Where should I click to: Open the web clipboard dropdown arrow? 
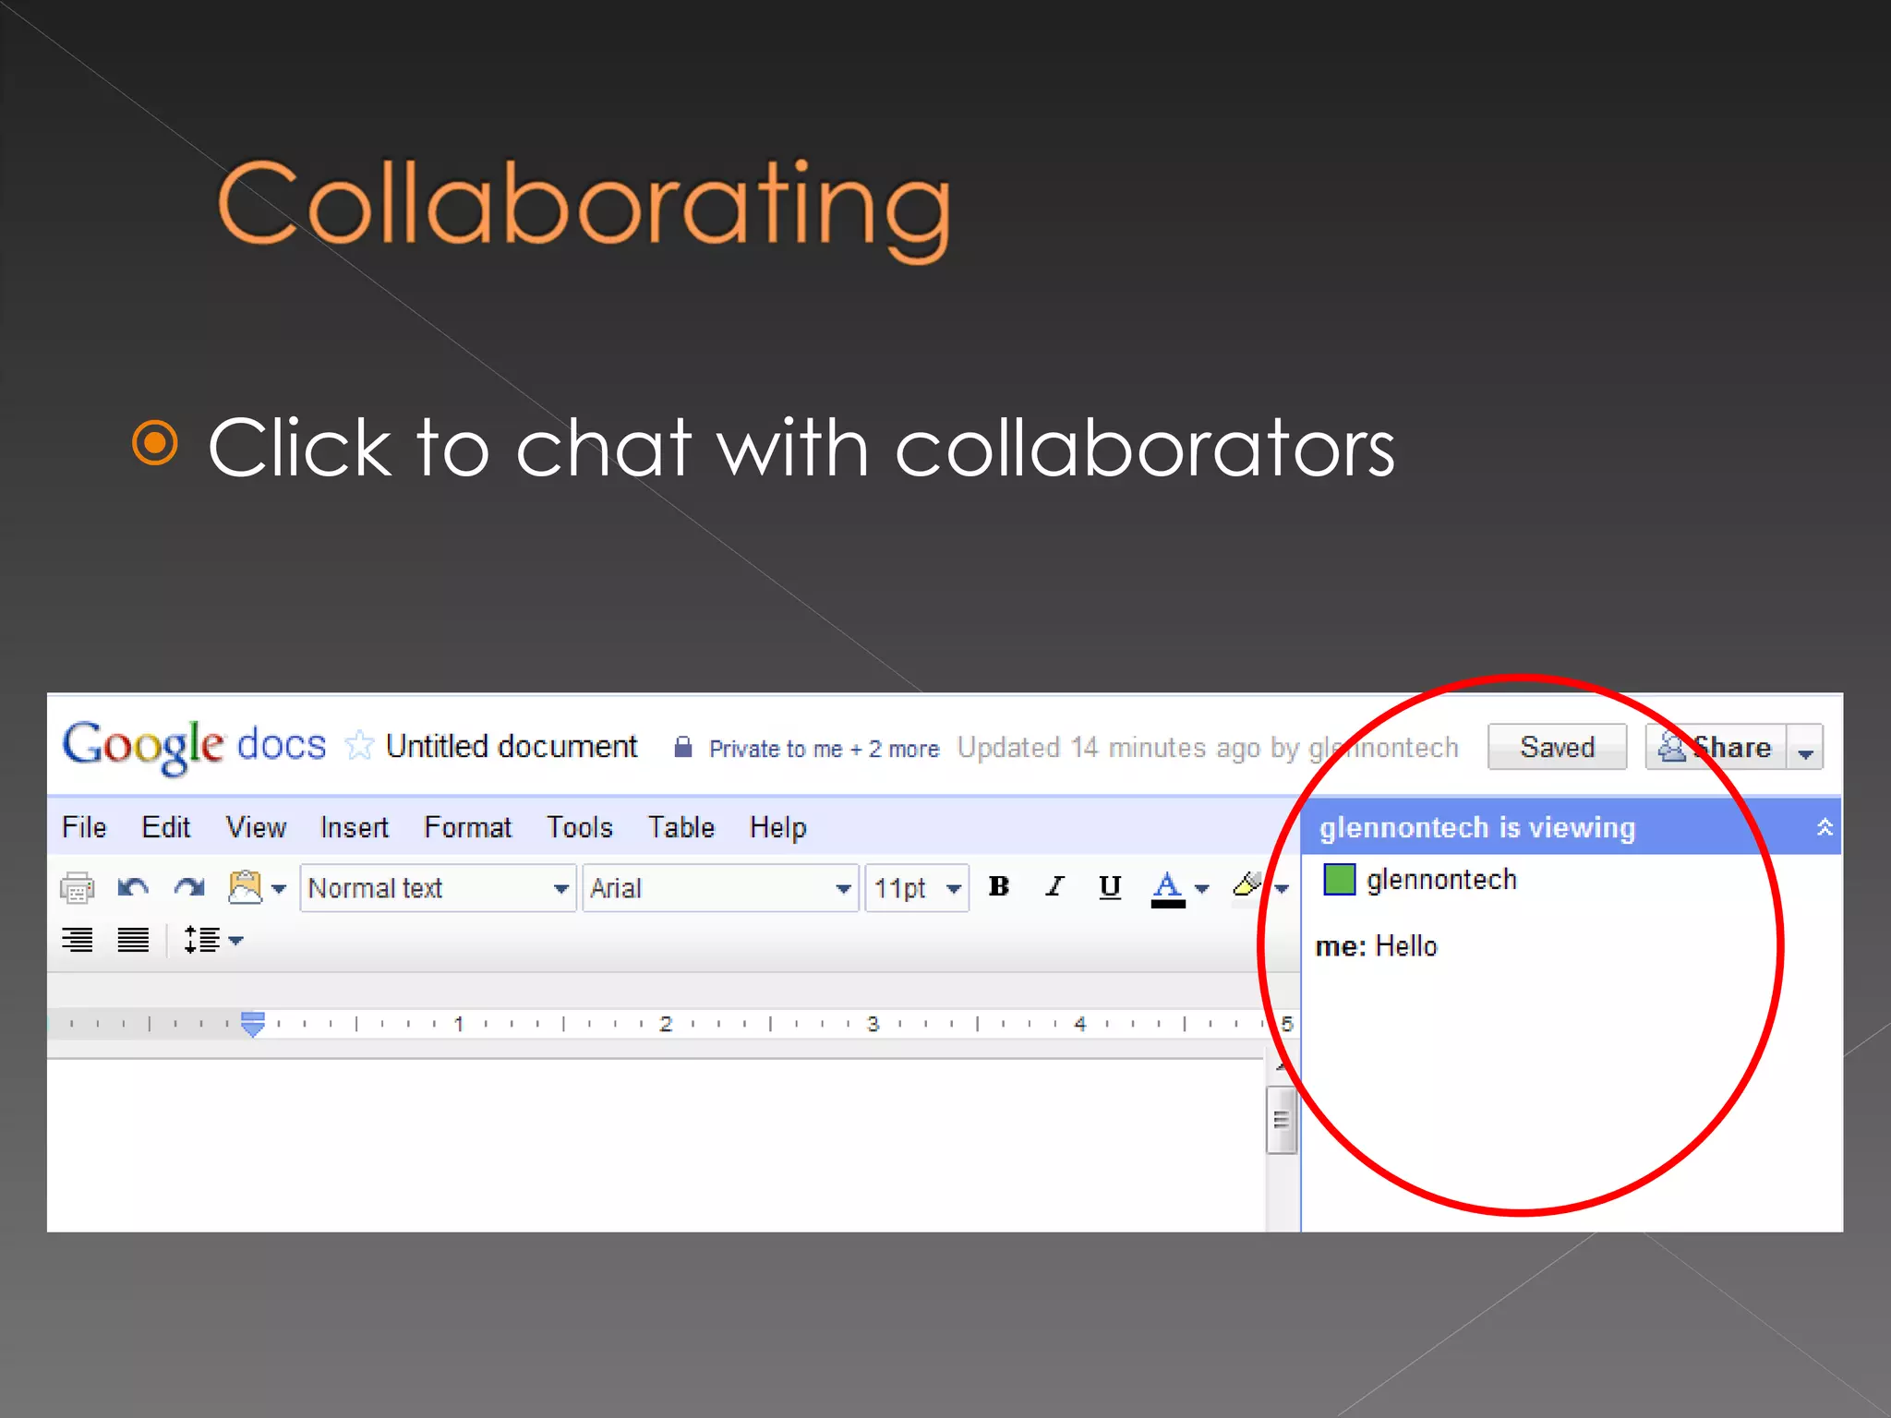(279, 889)
